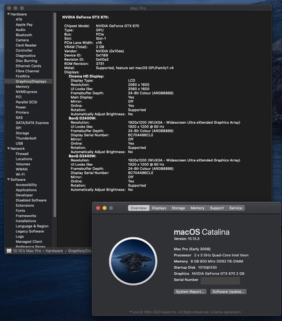Click the sidebar vertical scrollbar

pyautogui.click(x=55, y=115)
